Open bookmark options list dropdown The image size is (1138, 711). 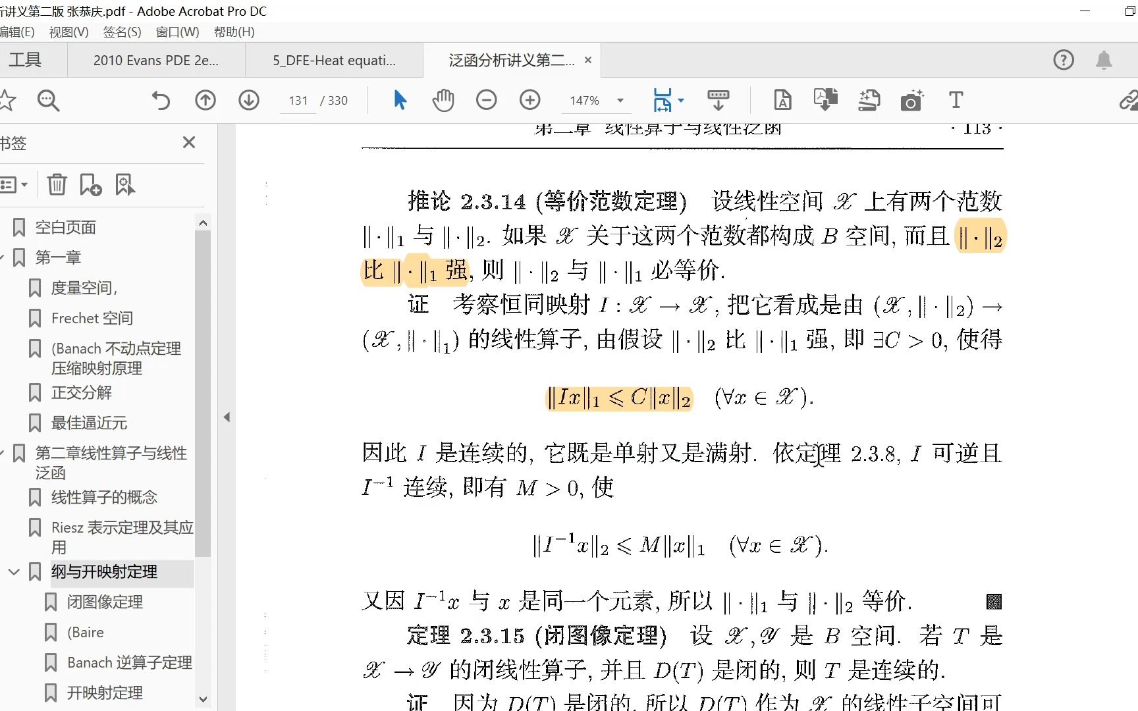[13, 185]
